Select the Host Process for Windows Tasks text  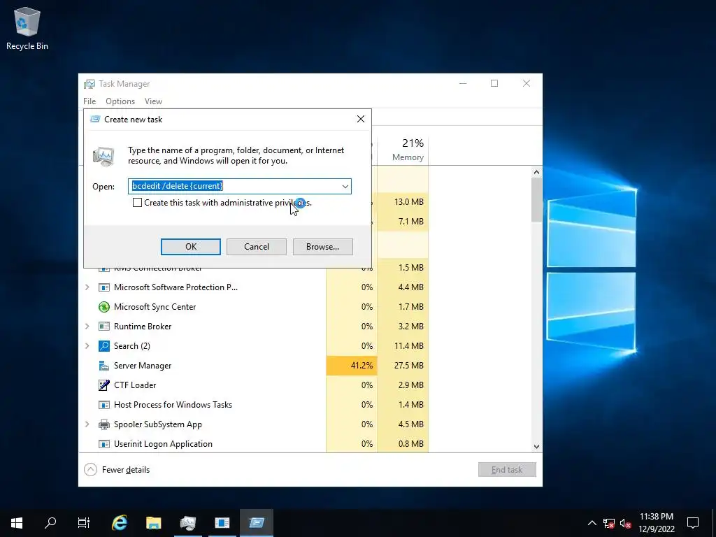click(x=173, y=405)
